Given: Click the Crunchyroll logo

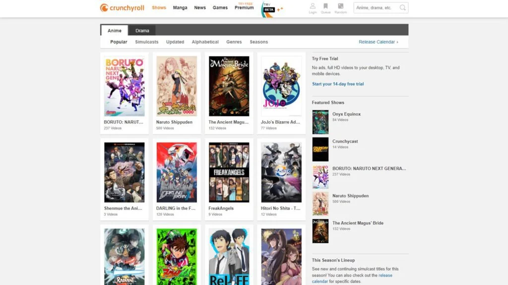Looking at the screenshot, I should (x=122, y=8).
